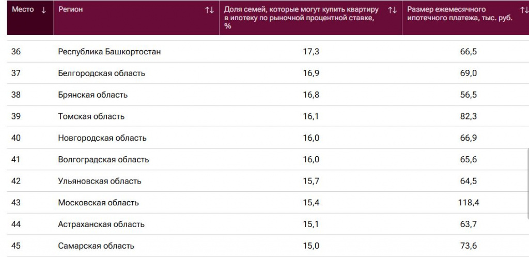
Task: Click the sort arrow beside Место header
Action: point(43,10)
